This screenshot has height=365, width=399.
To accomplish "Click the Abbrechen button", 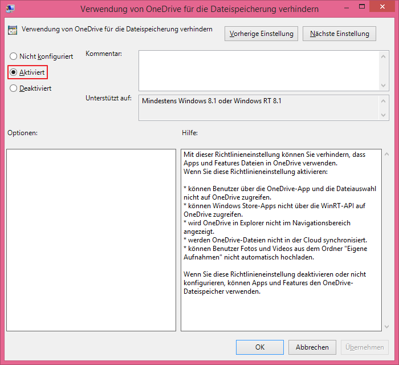I will (312, 347).
